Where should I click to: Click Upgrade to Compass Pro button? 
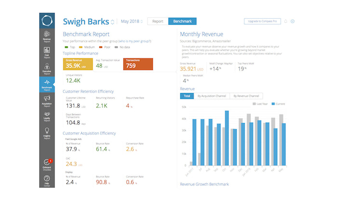[262, 21]
